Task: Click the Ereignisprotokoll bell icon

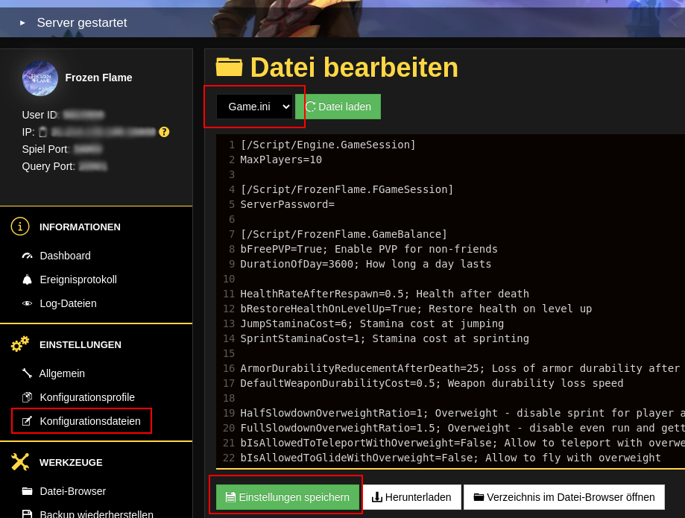Action: [28, 279]
